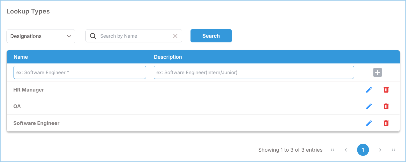Image resolution: width=406 pixels, height=162 pixels.
Task: Jump to the last page
Action: tap(394, 150)
